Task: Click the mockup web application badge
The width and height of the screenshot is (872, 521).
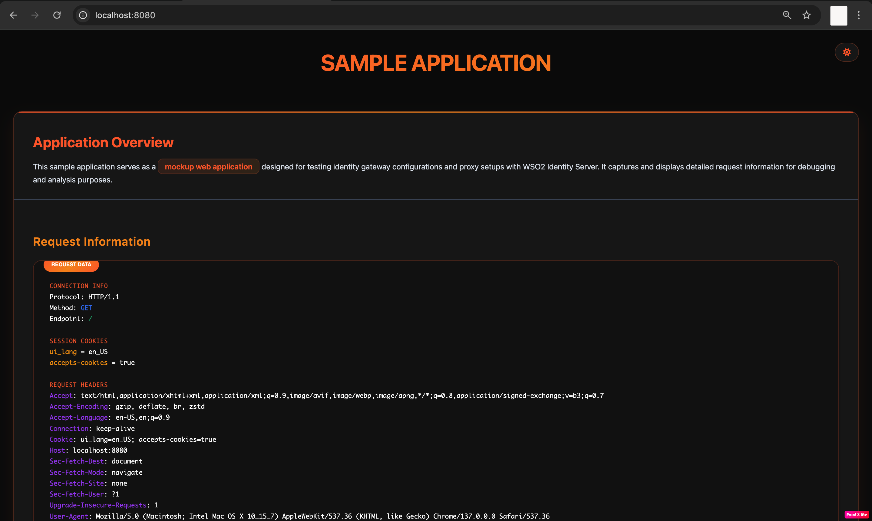Action: point(208,167)
